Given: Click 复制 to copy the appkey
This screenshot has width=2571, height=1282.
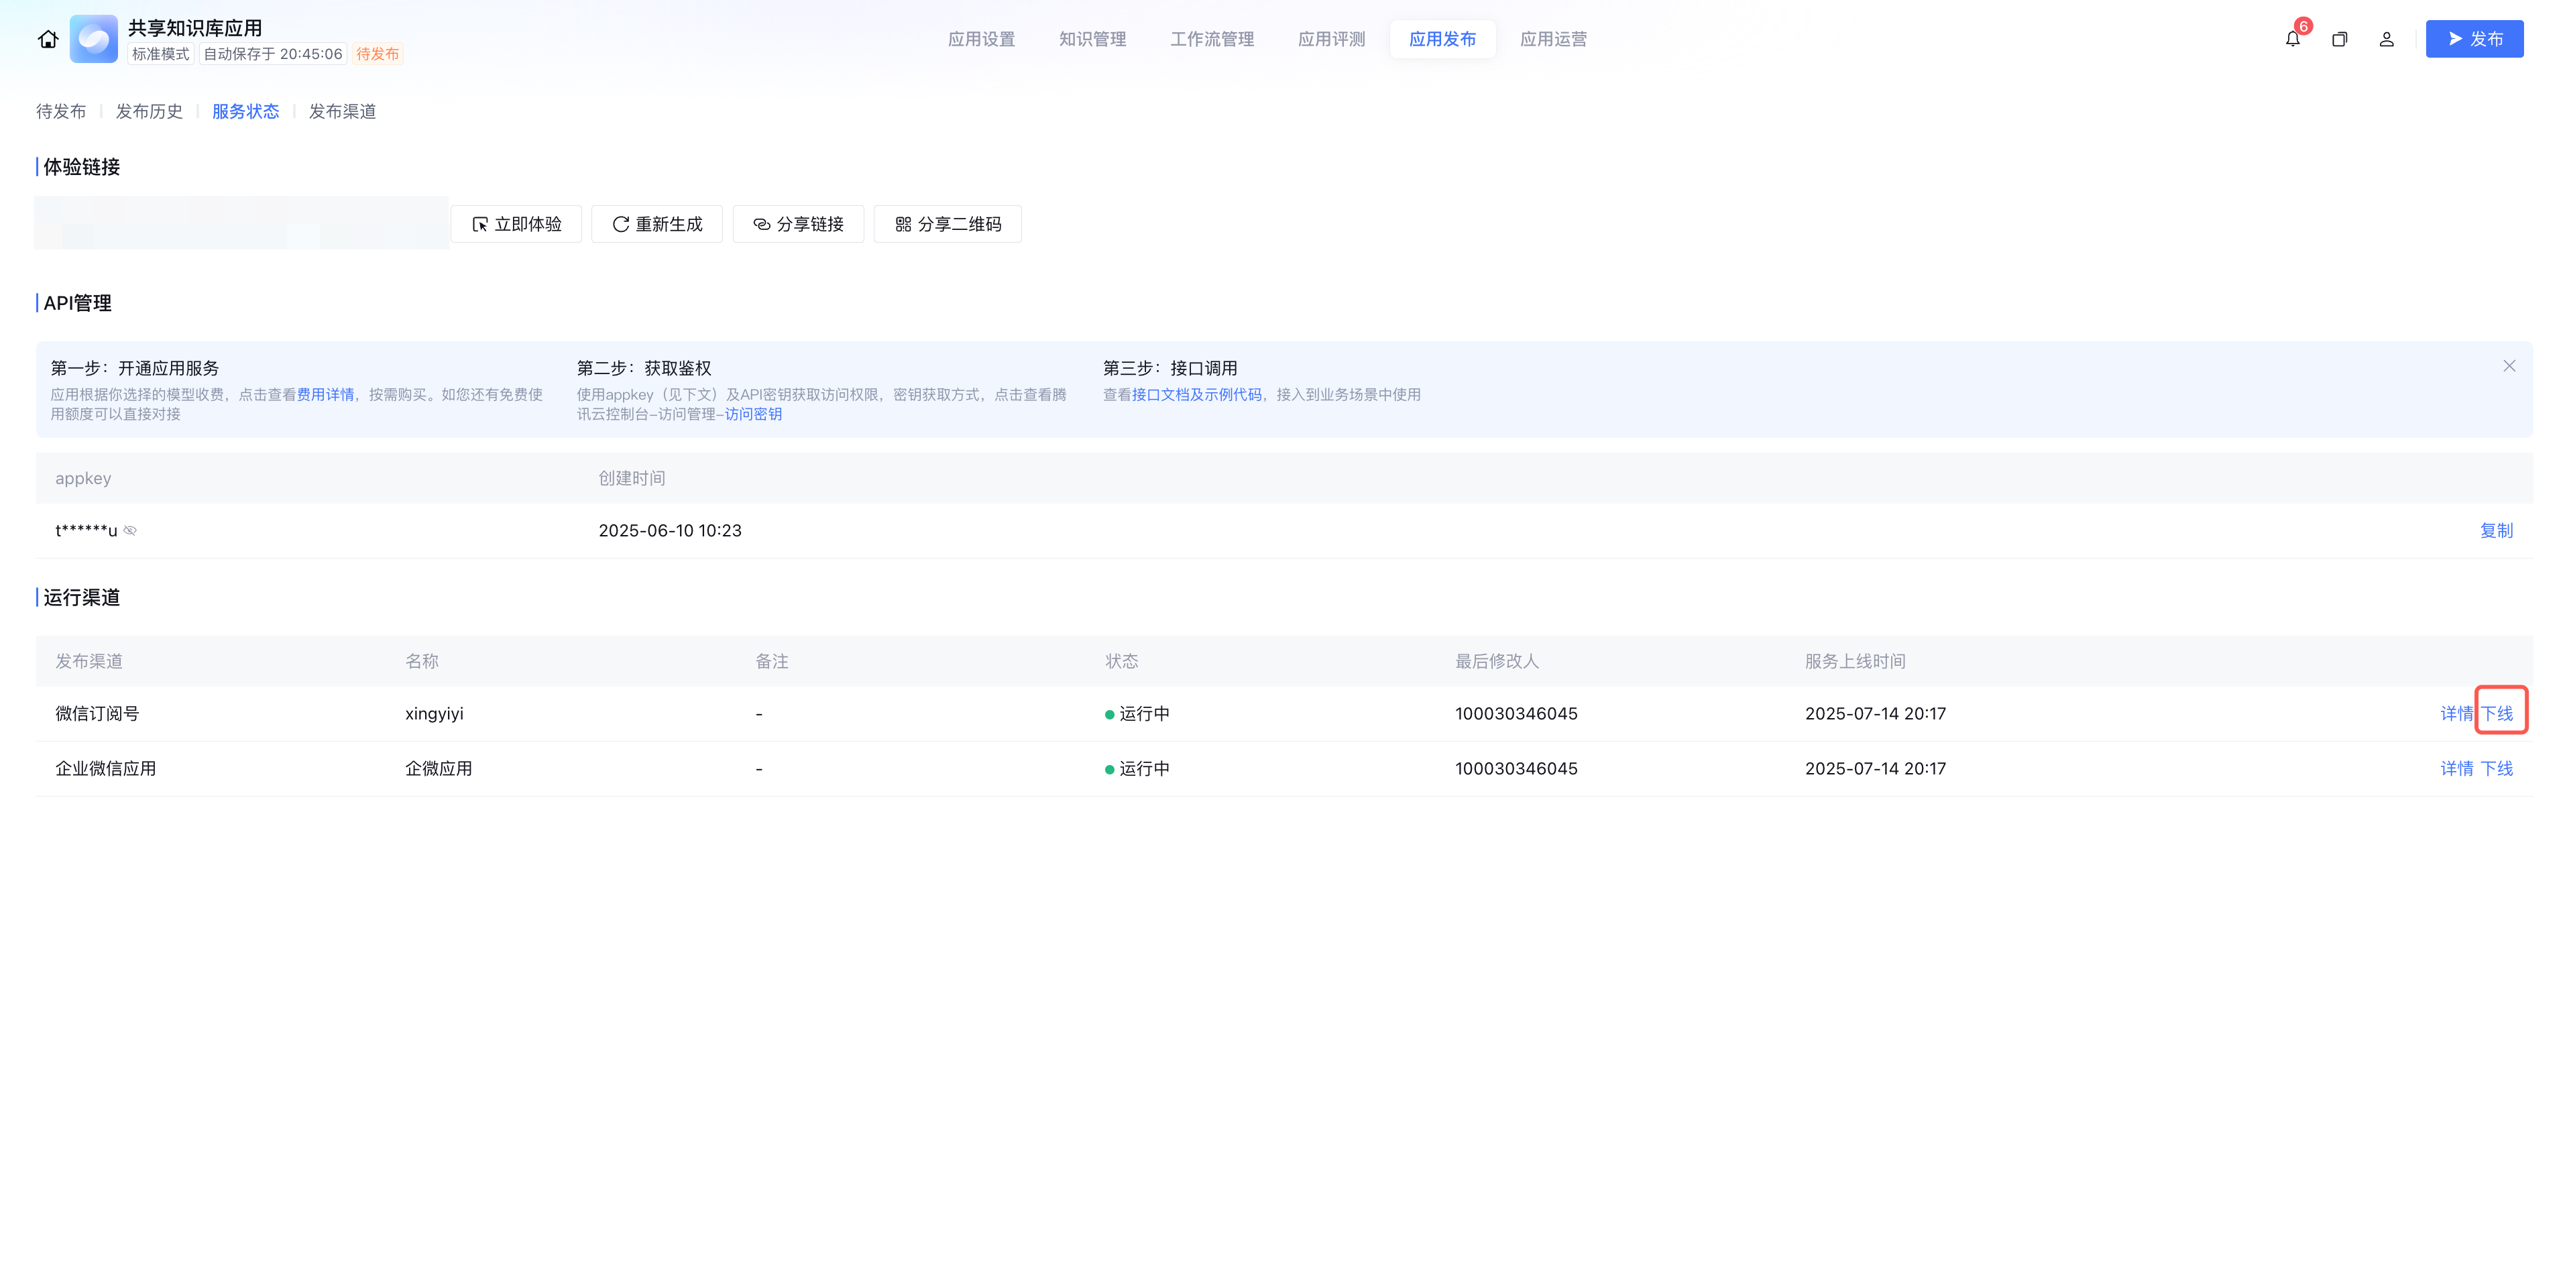Looking at the screenshot, I should [x=2496, y=531].
